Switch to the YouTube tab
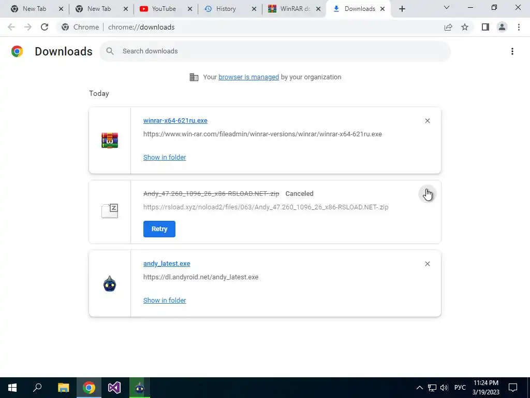 pos(164,9)
